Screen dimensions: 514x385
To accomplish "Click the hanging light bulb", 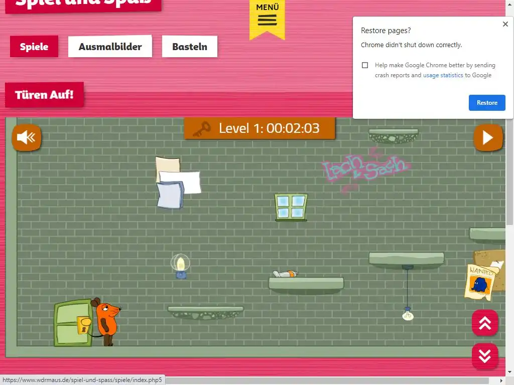I will pyautogui.click(x=408, y=314).
